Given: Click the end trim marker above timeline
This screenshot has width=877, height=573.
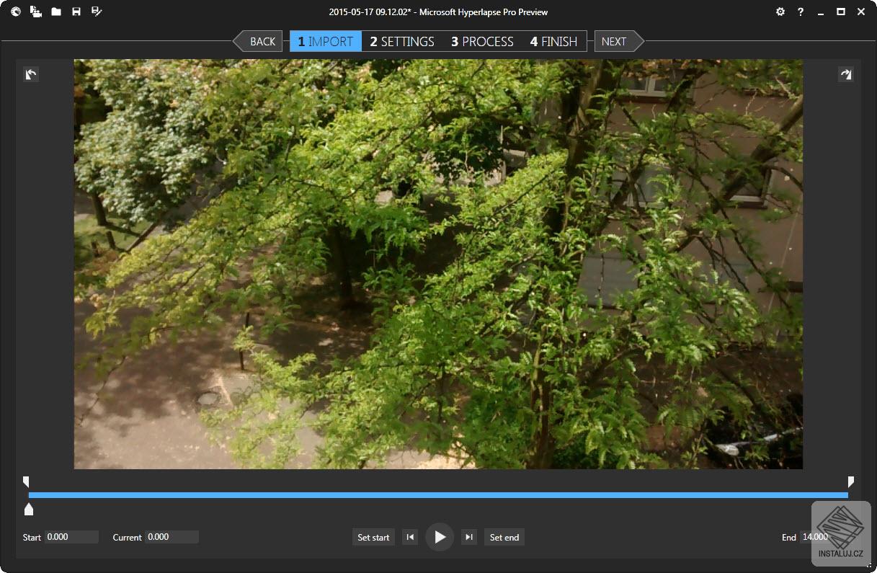Looking at the screenshot, I should point(851,481).
